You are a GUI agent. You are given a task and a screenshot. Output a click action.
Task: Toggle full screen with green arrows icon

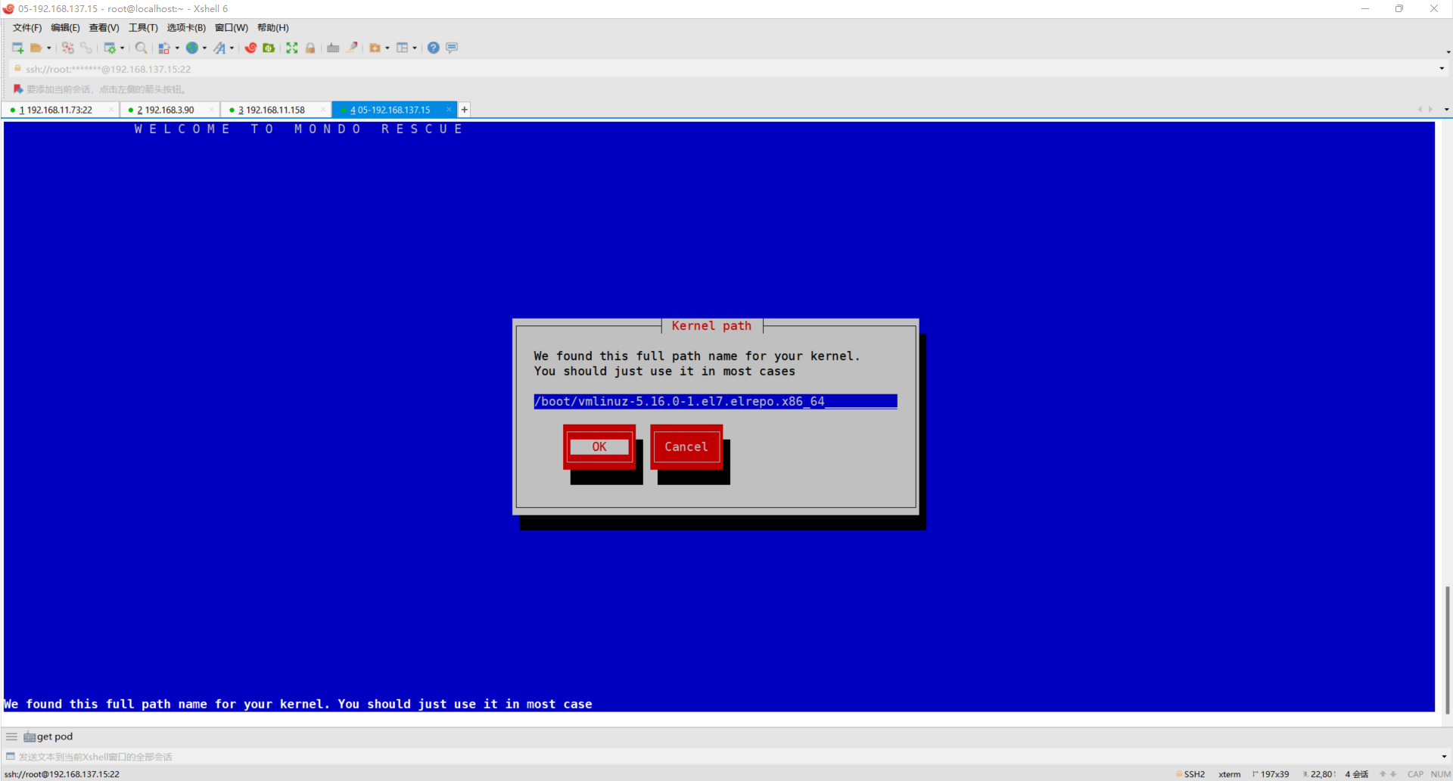click(x=292, y=48)
